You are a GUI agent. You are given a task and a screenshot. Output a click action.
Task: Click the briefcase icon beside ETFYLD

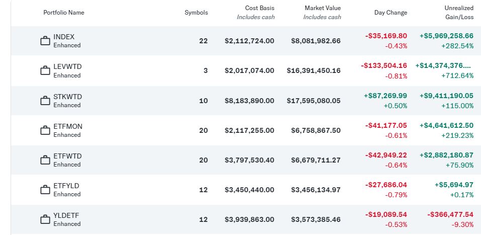click(45, 190)
